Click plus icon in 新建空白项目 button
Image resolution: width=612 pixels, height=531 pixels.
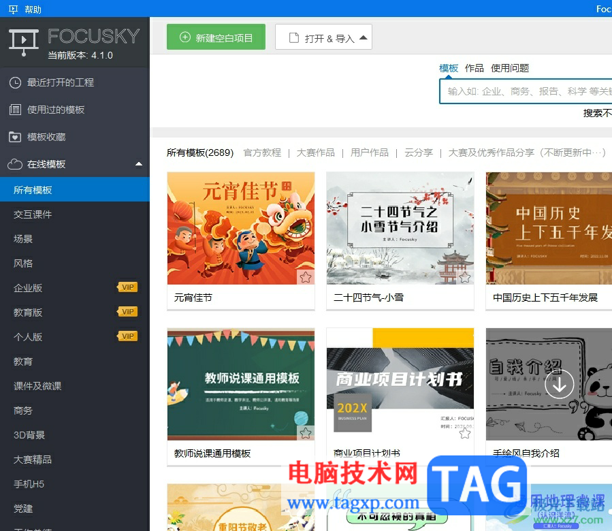click(x=184, y=37)
